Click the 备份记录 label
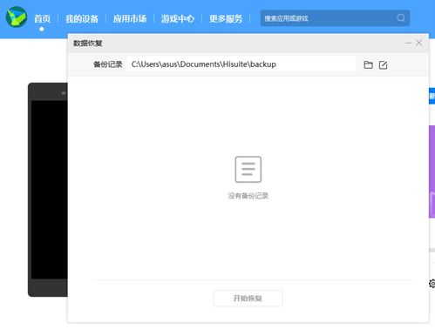 coord(107,64)
